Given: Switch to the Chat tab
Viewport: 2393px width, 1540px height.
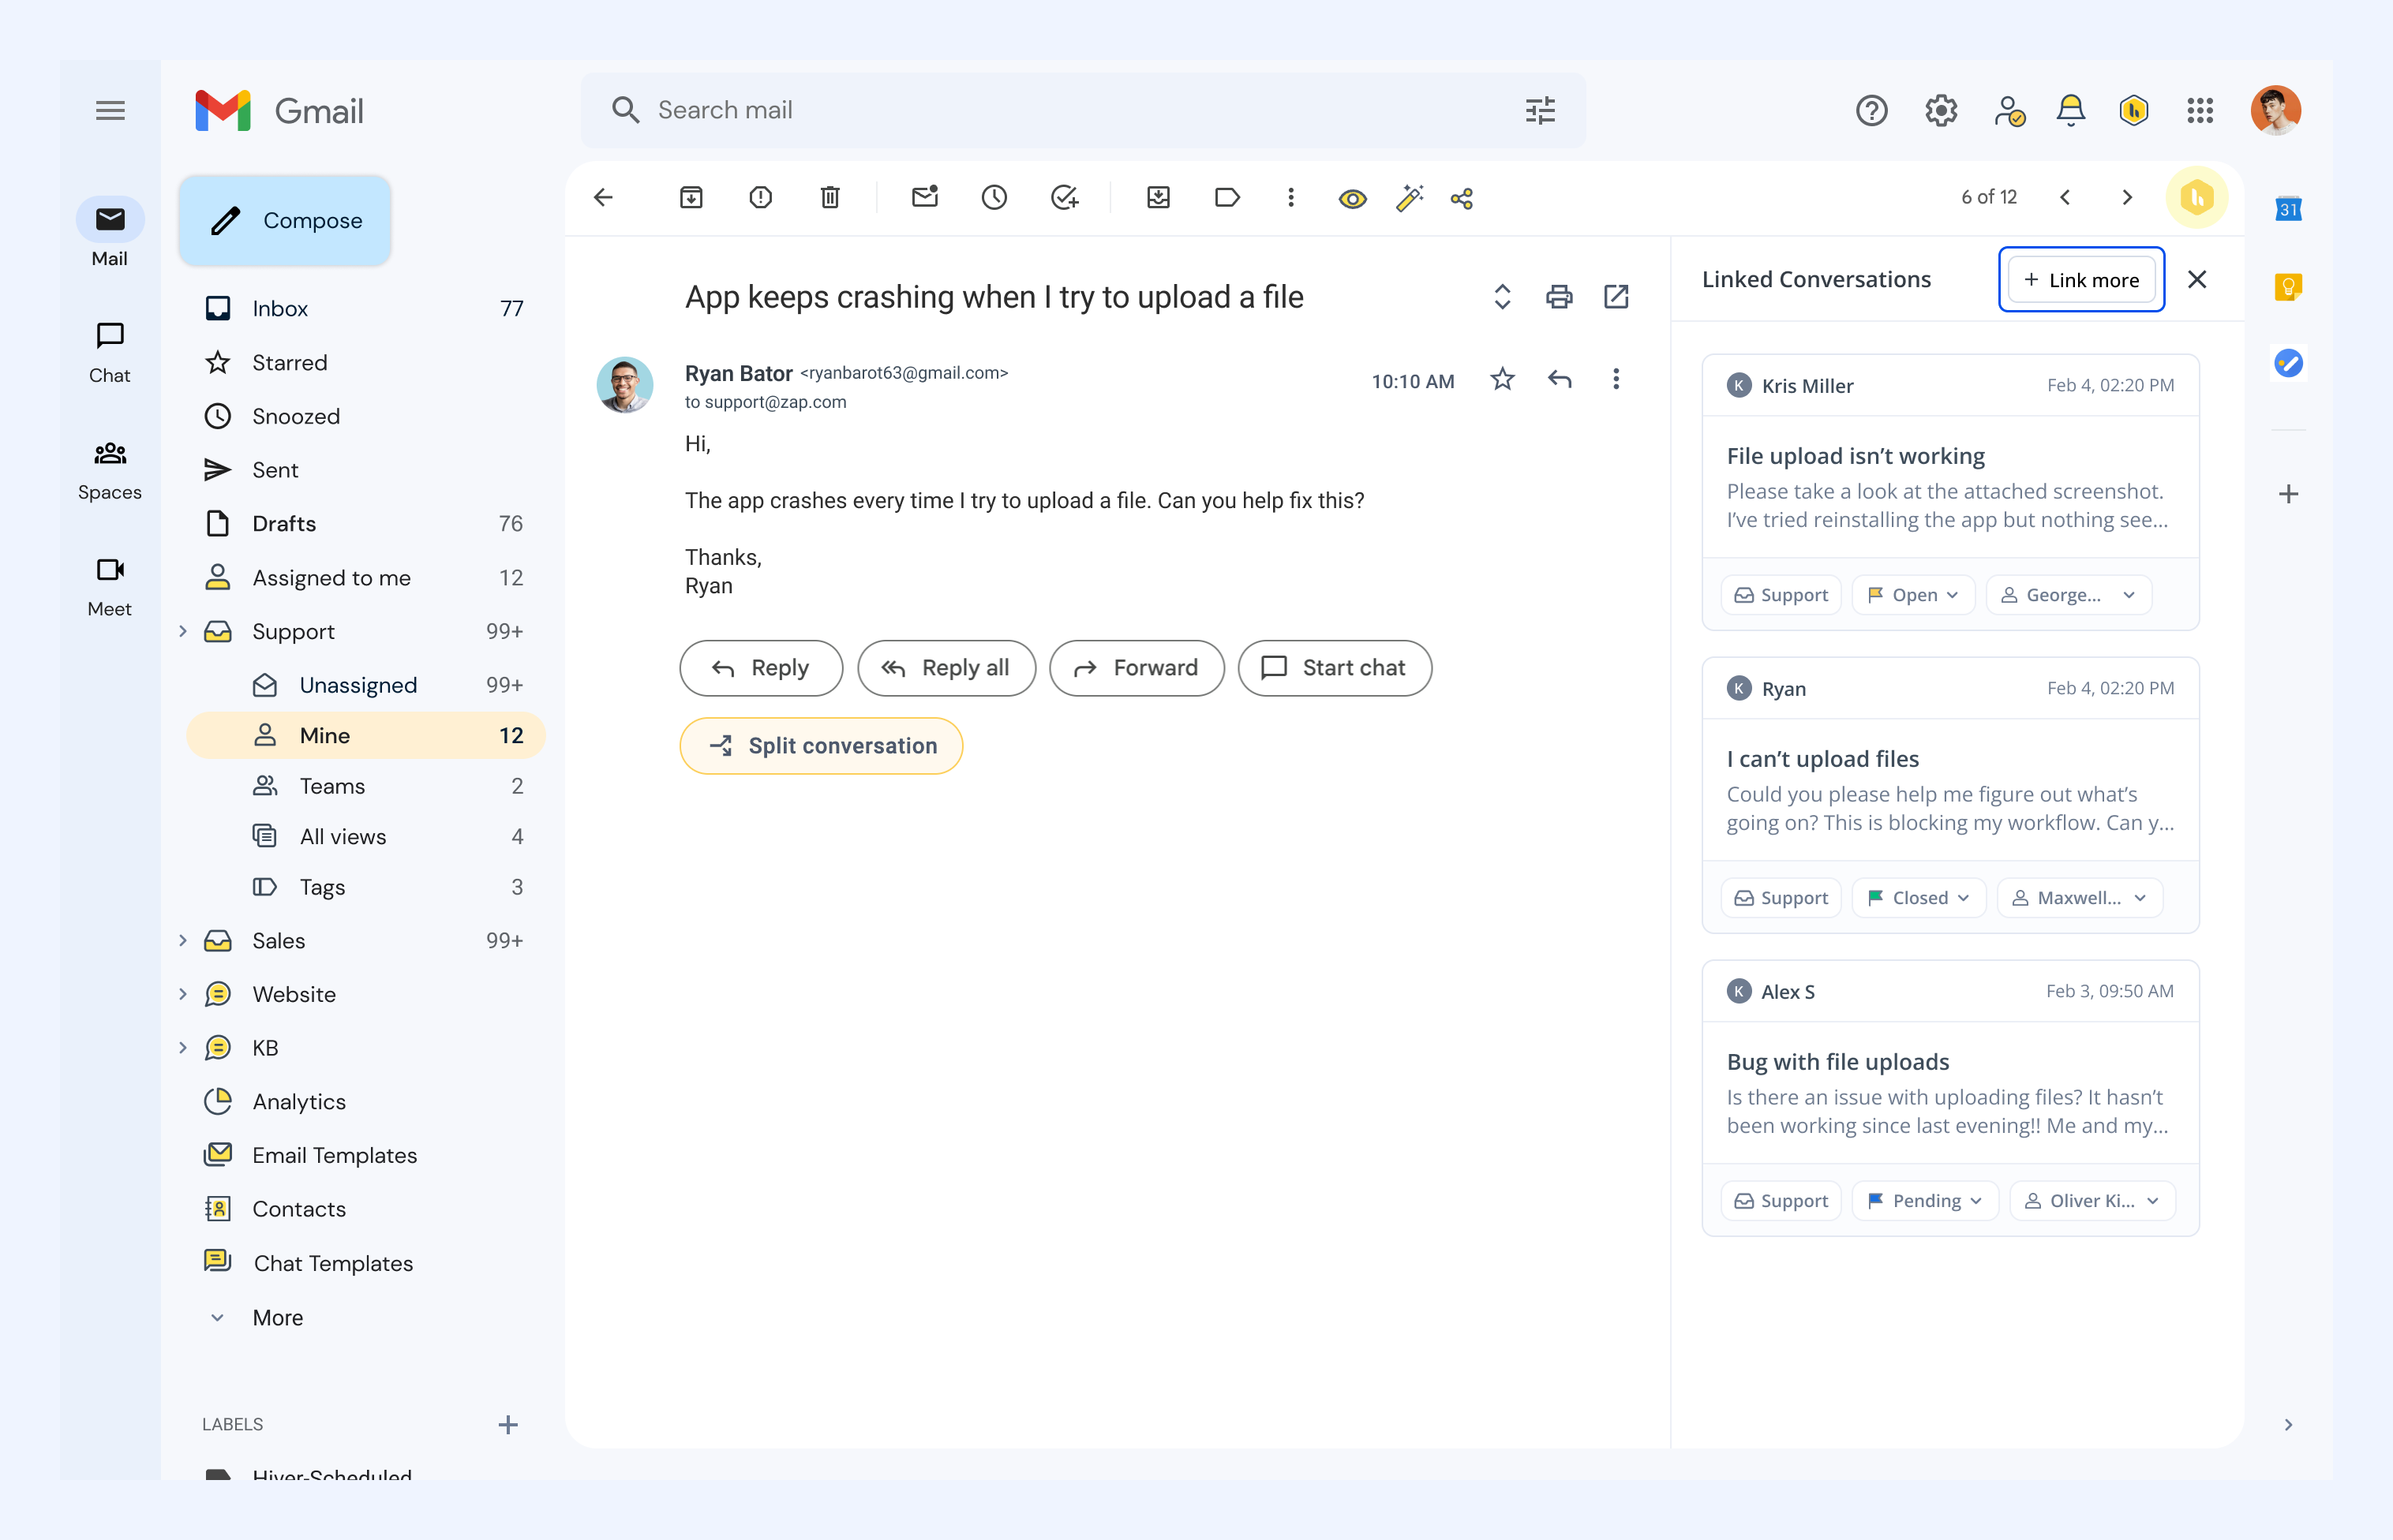Looking at the screenshot, I should tap(110, 352).
